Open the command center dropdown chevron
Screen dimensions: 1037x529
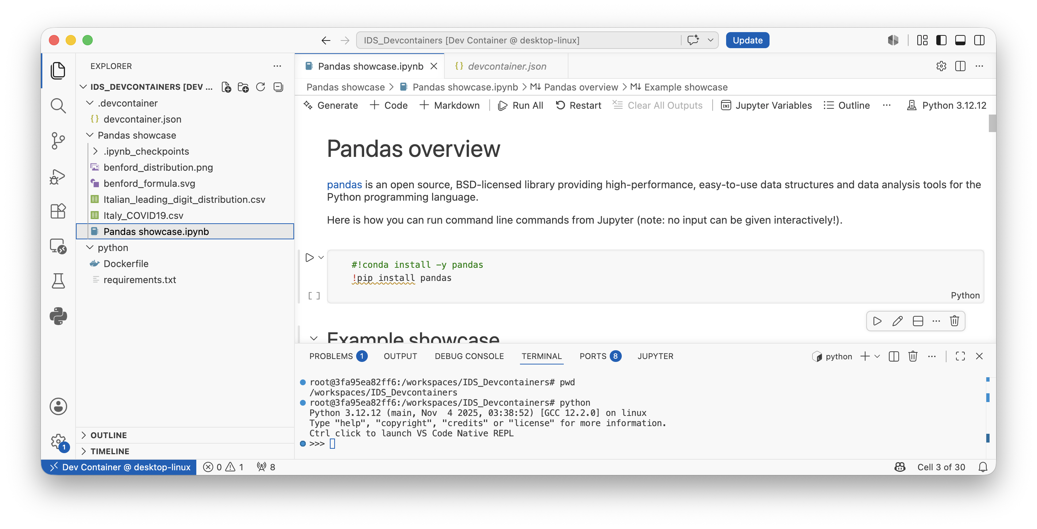710,40
